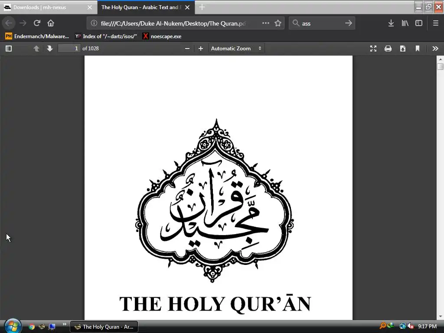Click the Show Desktop quick launch icon
This screenshot has height=333, width=444.
52,327
